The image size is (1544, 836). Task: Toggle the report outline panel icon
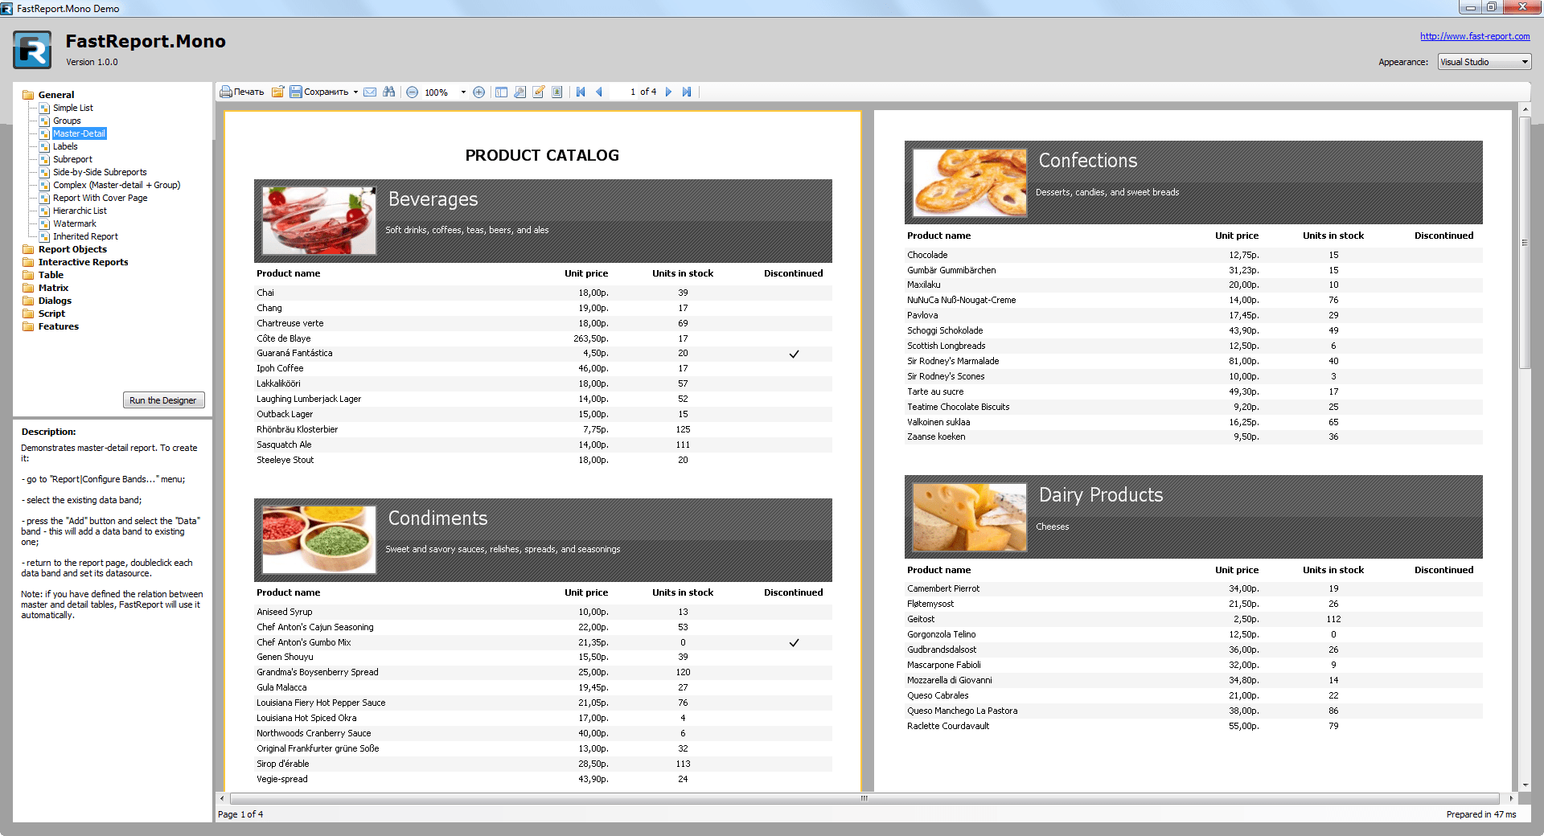point(501,92)
